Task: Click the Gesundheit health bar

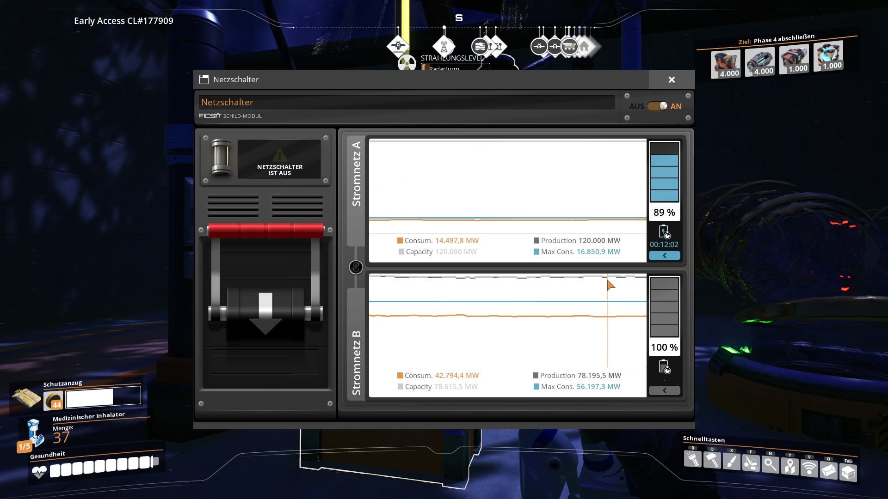Action: coord(104,467)
